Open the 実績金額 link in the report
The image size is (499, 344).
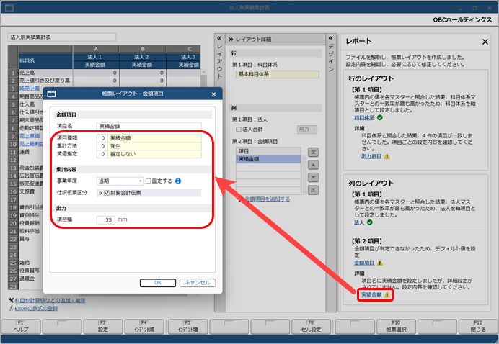point(371,295)
